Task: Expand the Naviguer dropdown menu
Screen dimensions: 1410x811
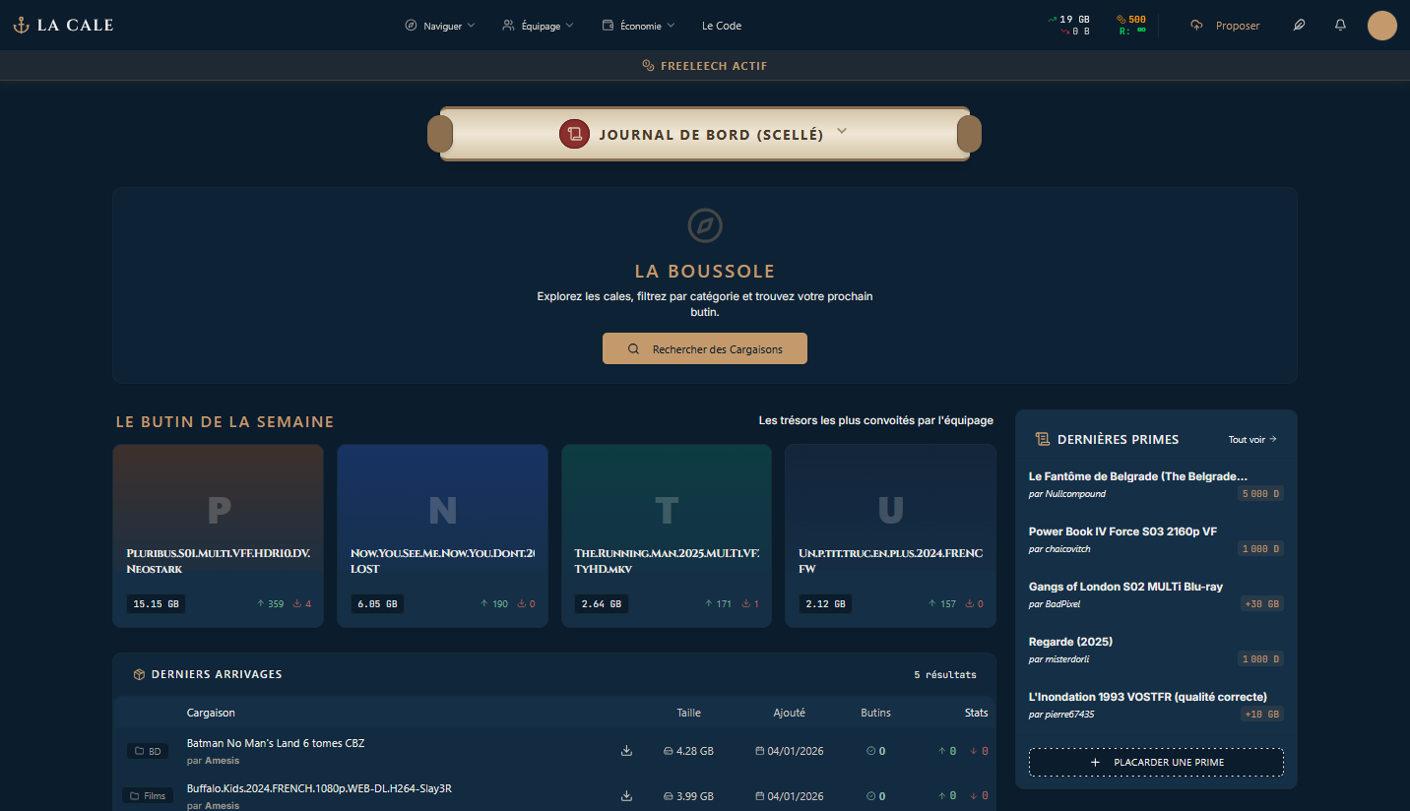Action: tap(440, 26)
